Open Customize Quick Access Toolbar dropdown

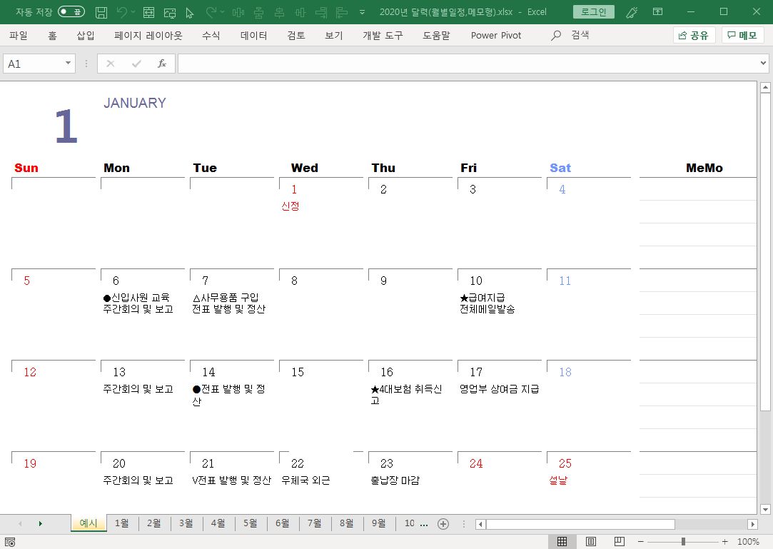363,12
